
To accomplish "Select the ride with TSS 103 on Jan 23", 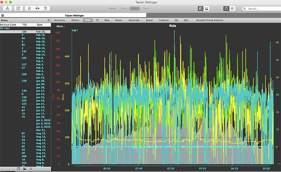I will 25,101.
